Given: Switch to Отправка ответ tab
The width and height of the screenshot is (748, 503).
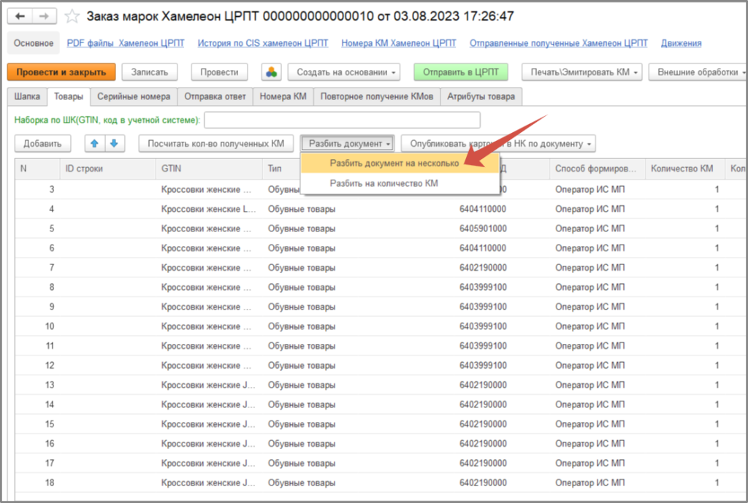Looking at the screenshot, I should [x=215, y=96].
